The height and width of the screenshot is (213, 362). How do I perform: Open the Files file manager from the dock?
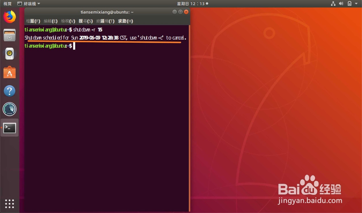coord(9,35)
